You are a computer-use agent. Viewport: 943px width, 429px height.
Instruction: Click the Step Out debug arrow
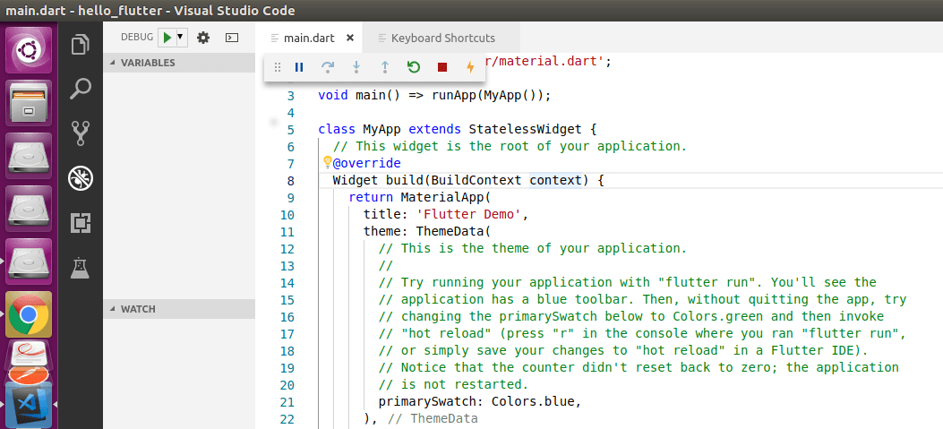point(384,67)
